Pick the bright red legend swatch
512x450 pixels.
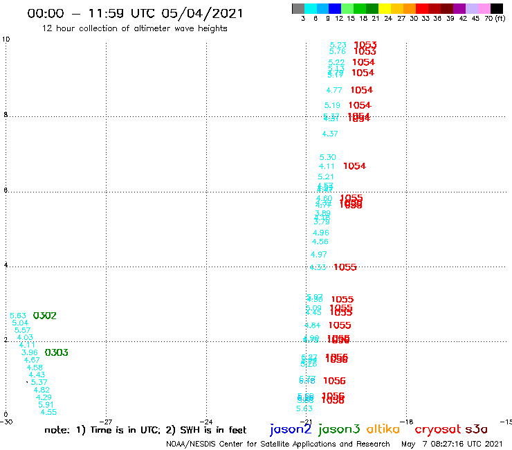422,8
